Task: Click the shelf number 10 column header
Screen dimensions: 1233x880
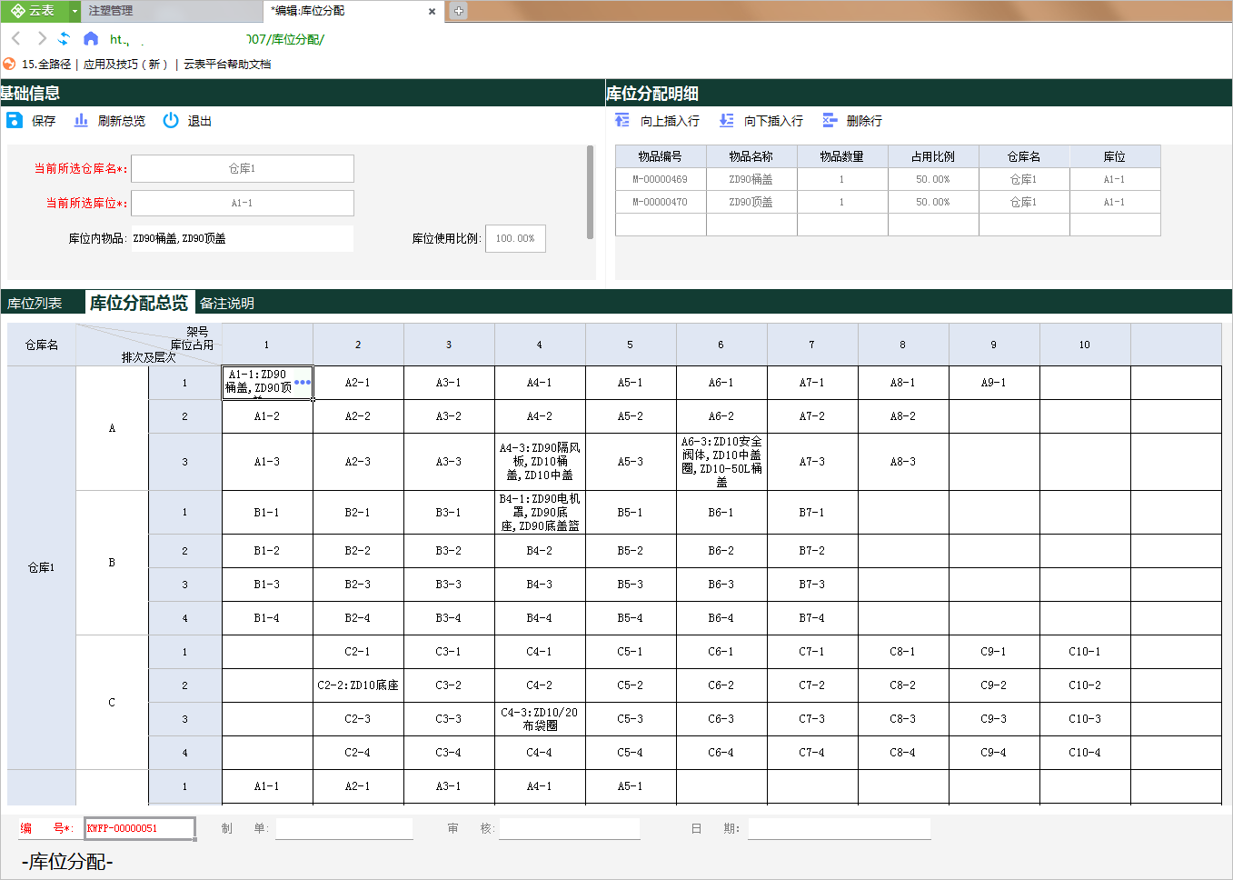Action: (x=1085, y=345)
